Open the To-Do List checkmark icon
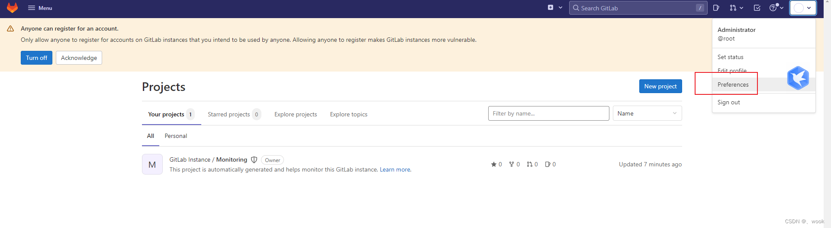Viewport: 831px width, 228px height. (757, 8)
